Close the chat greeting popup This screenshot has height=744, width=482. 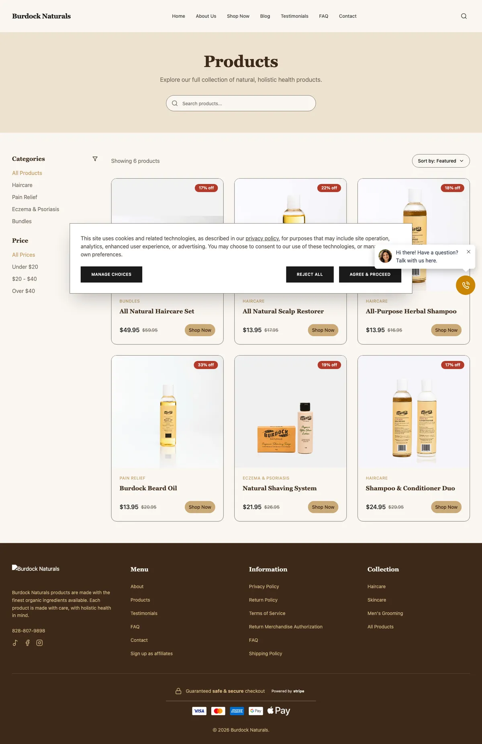click(x=468, y=252)
